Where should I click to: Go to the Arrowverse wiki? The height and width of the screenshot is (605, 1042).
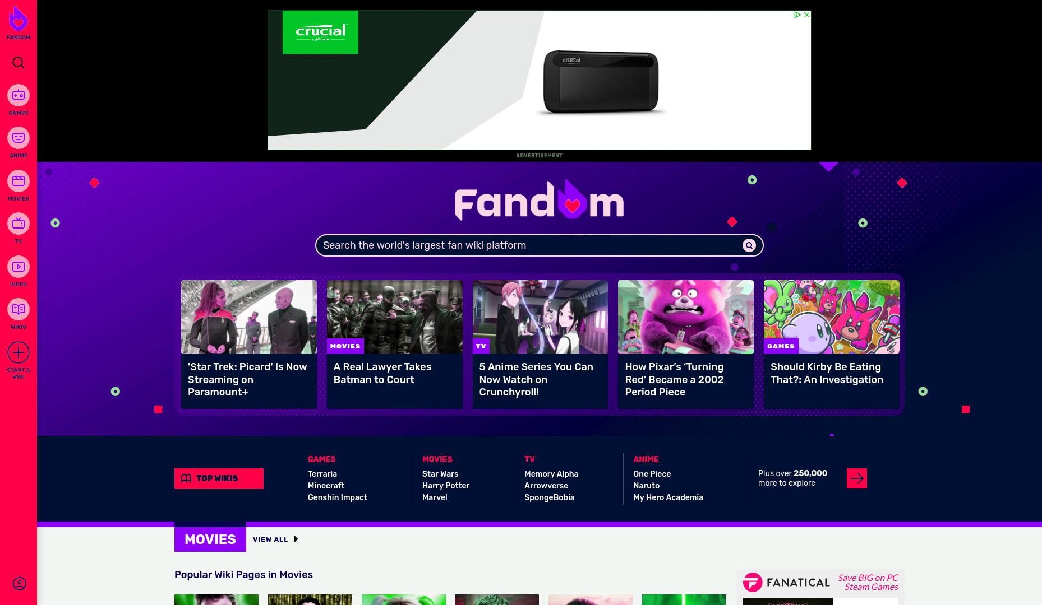[546, 486]
